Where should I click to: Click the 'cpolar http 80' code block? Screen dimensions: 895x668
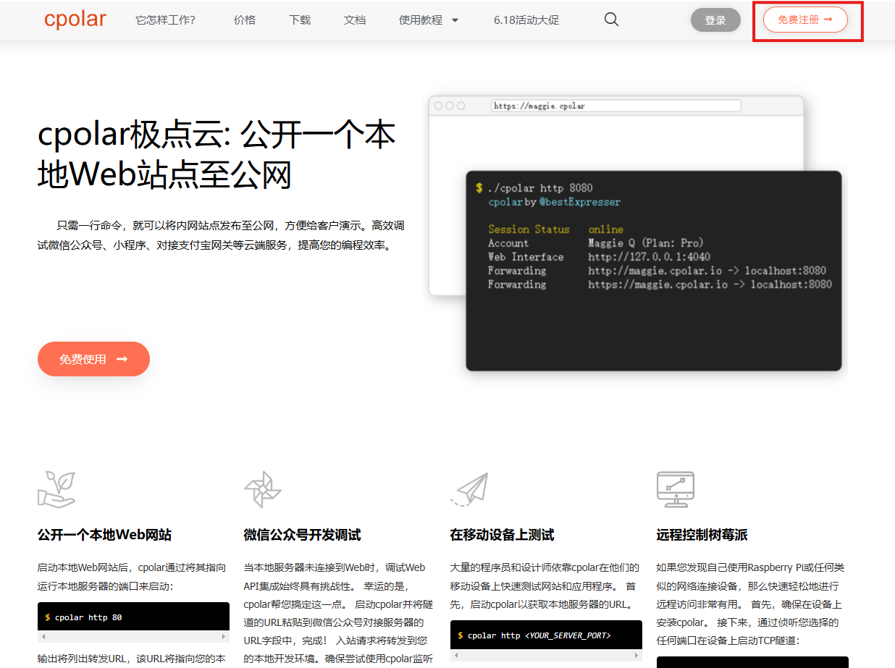pos(133,617)
